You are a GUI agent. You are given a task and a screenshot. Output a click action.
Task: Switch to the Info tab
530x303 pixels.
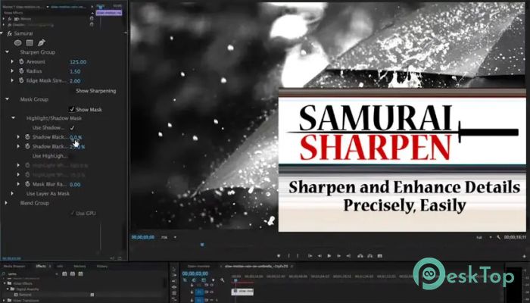point(60,266)
